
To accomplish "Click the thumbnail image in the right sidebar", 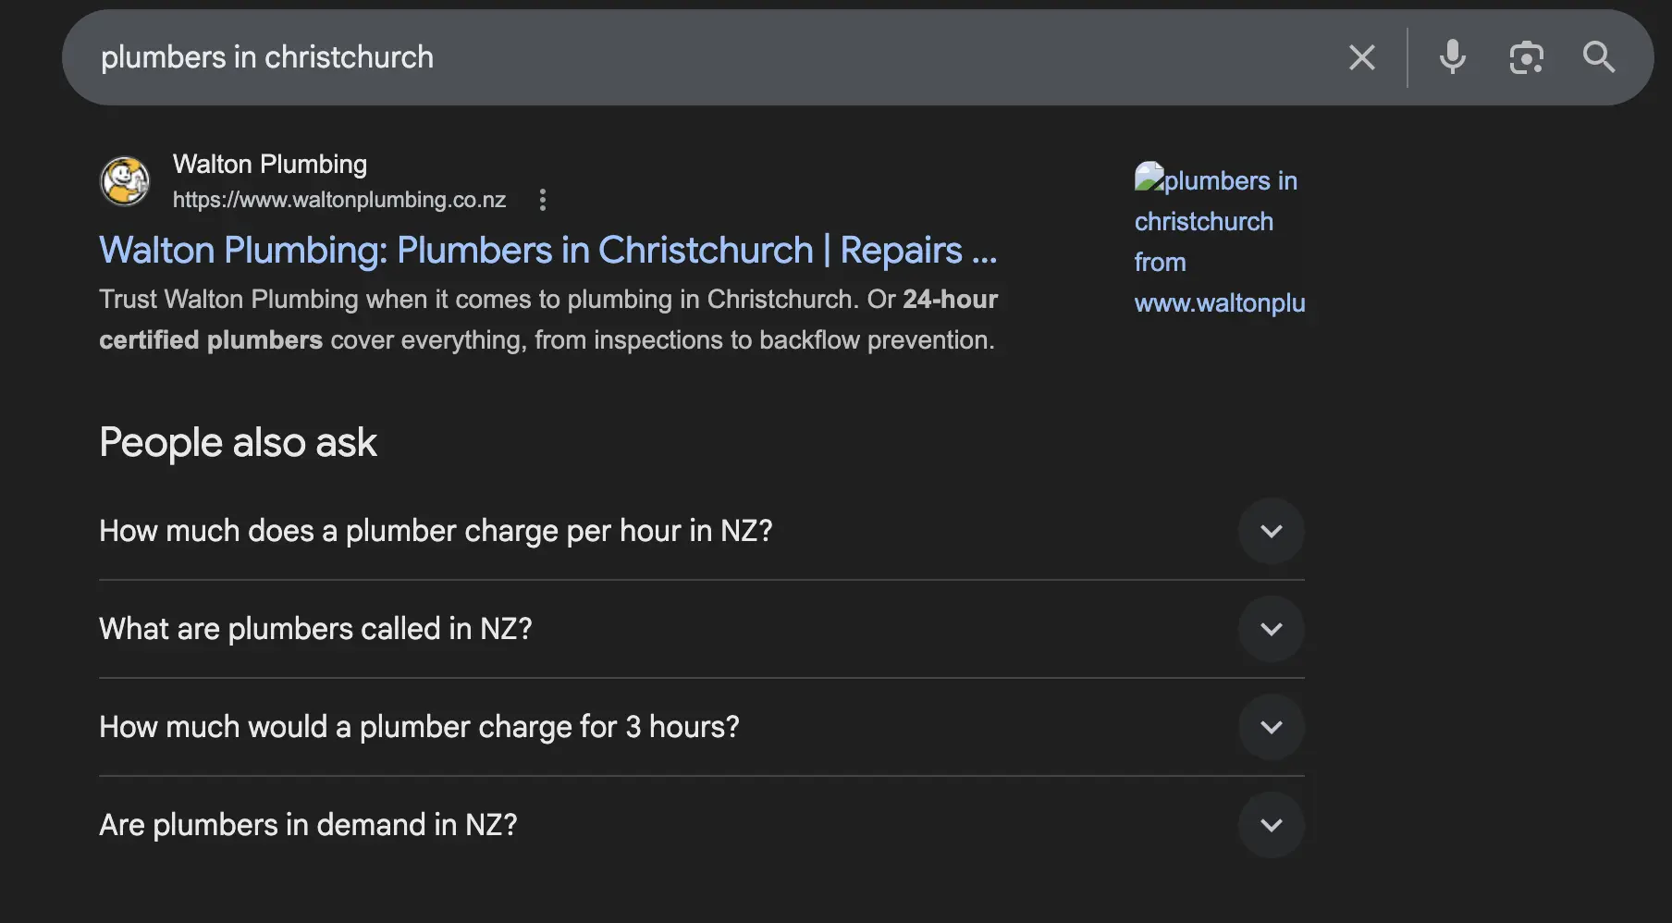I will click(x=1149, y=177).
